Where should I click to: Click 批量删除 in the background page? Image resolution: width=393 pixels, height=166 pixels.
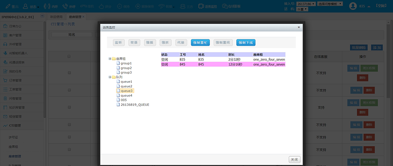click(x=359, y=47)
